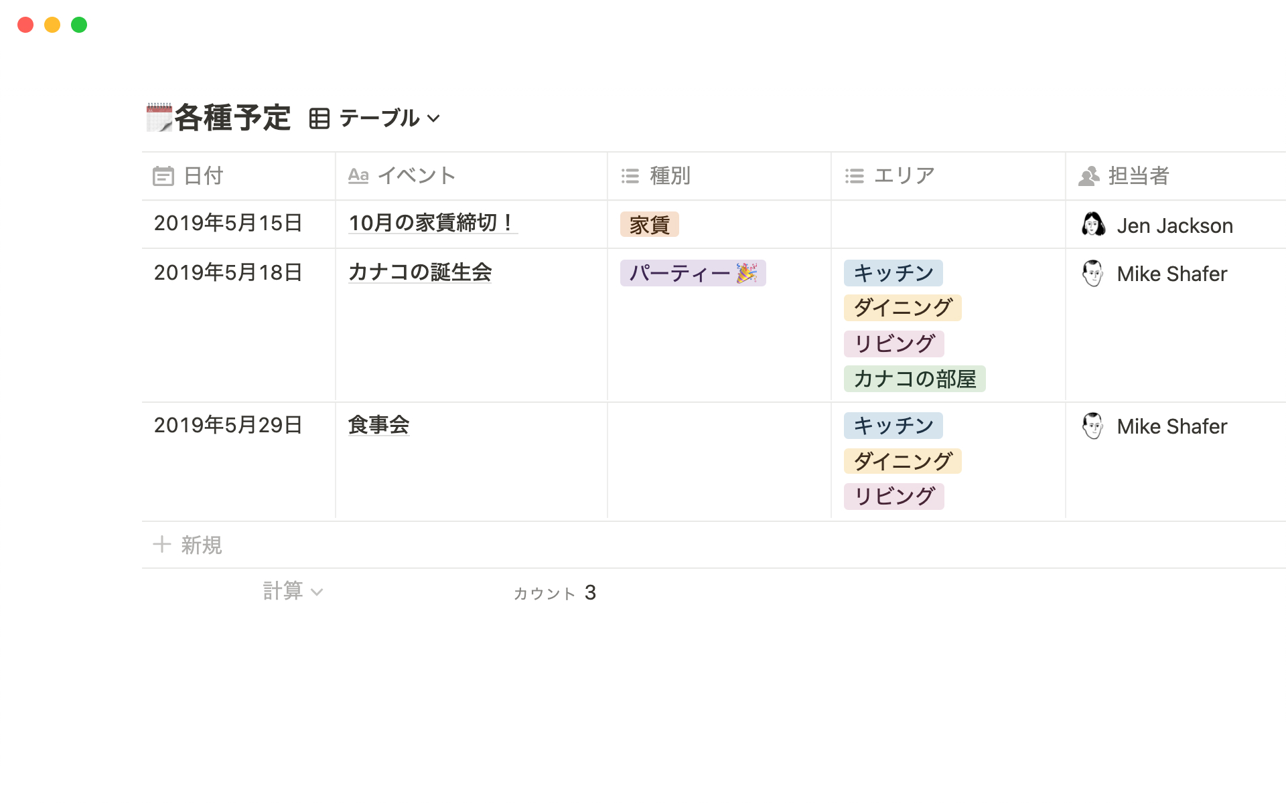Click the people icon in 担当者 header
1286x803 pixels.
[1089, 176]
